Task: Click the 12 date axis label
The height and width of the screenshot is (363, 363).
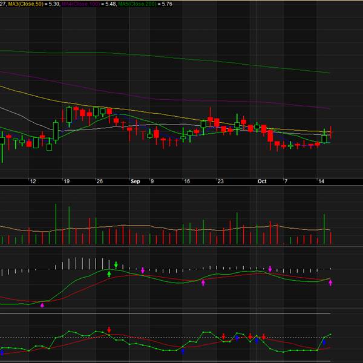Action: (33, 181)
